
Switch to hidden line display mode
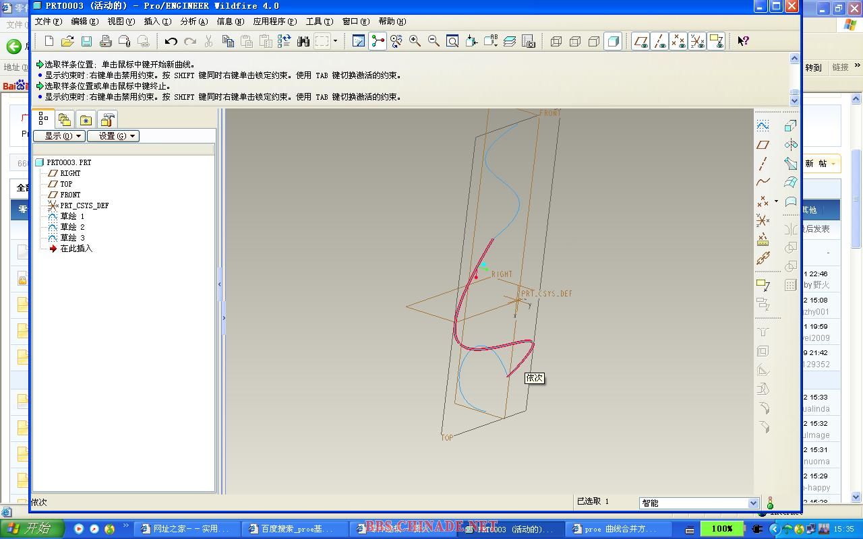click(x=575, y=41)
